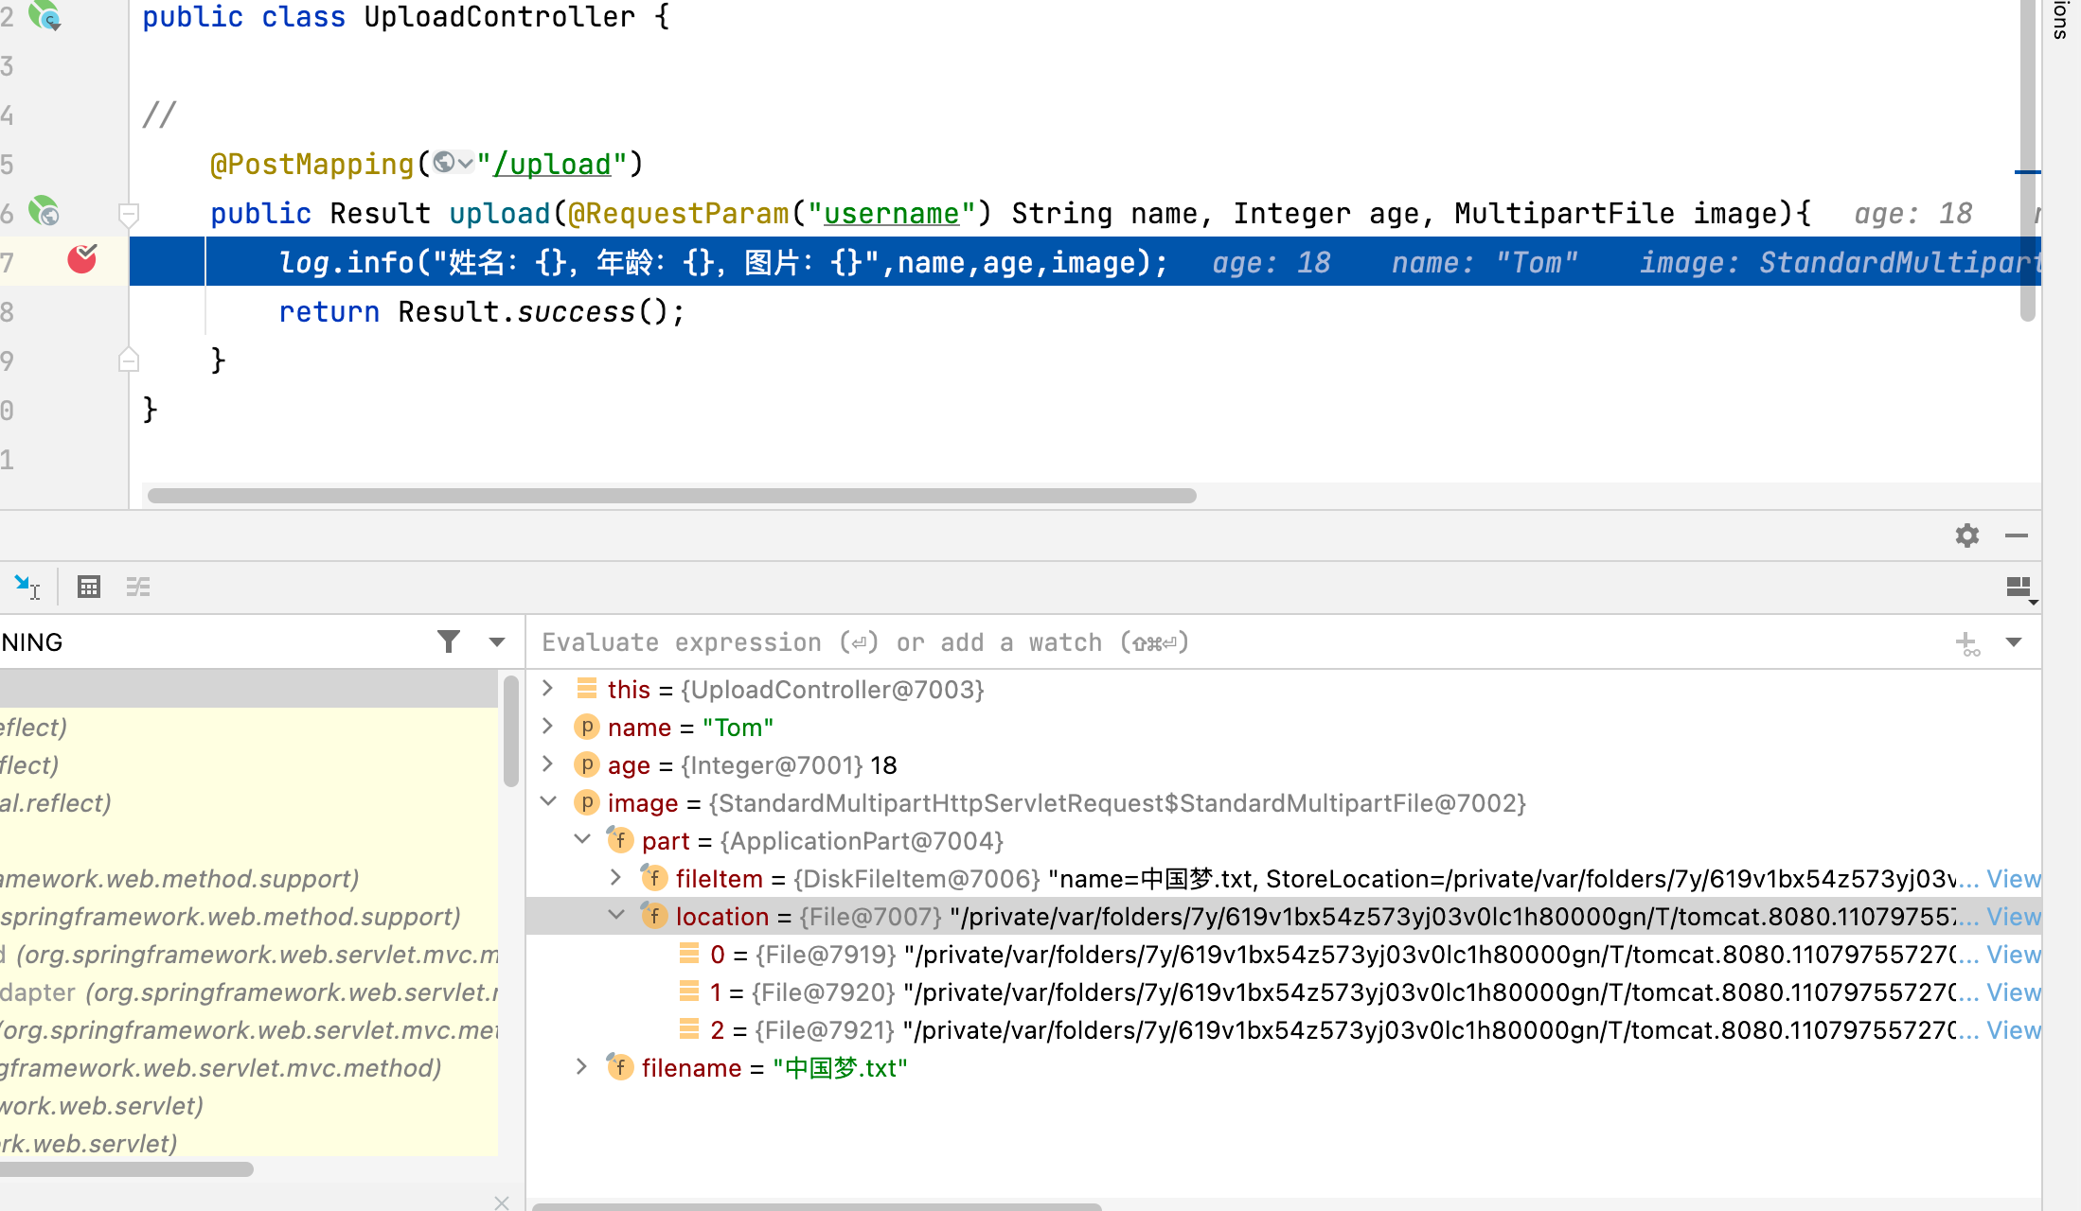Click the frames filter funnel icon

(x=449, y=642)
